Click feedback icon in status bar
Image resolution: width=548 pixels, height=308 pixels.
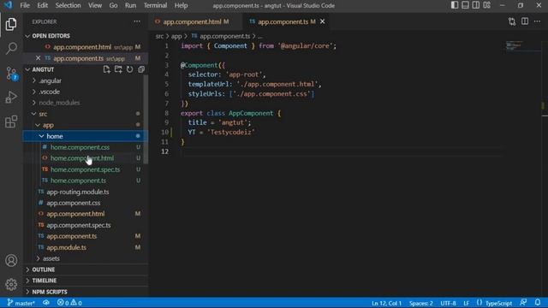pos(523,302)
